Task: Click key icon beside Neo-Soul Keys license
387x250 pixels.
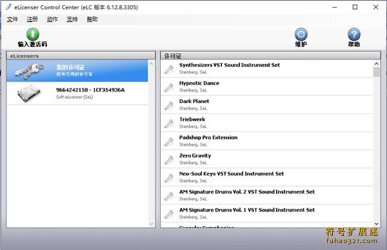Action: tap(169, 178)
